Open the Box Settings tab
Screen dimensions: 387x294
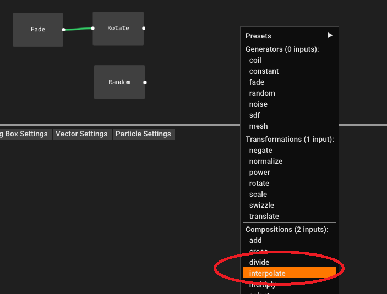pos(25,134)
